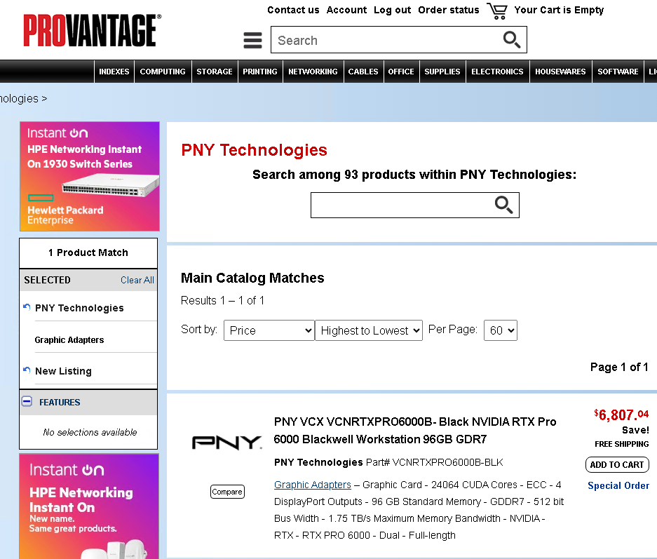Toggle Compare for the PNY product
657x559 pixels.
[x=226, y=492]
